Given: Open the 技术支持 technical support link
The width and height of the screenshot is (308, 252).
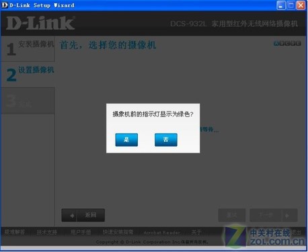Looking at the screenshot, I should [47, 233].
